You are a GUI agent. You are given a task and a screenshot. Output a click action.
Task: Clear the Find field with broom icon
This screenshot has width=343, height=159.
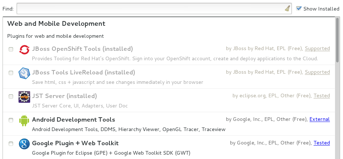[287, 8]
